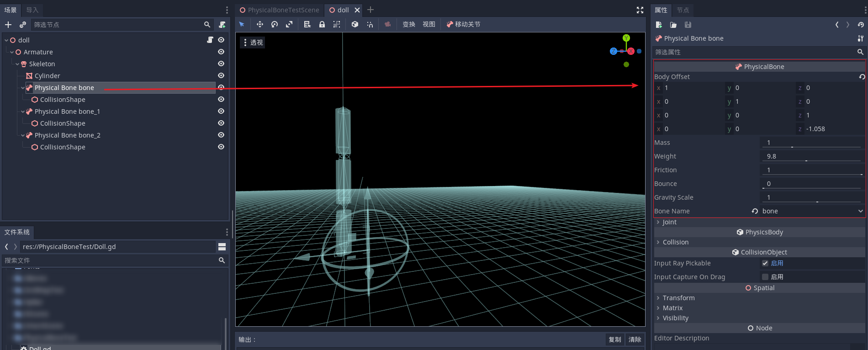Hide the doll node visibility
The image size is (868, 350).
coord(221,40)
